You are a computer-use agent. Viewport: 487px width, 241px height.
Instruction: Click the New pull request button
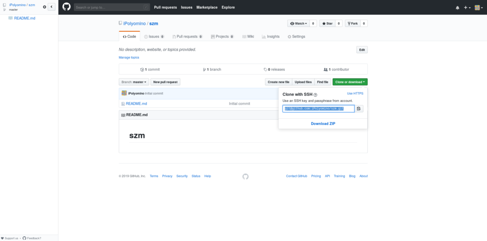click(165, 82)
